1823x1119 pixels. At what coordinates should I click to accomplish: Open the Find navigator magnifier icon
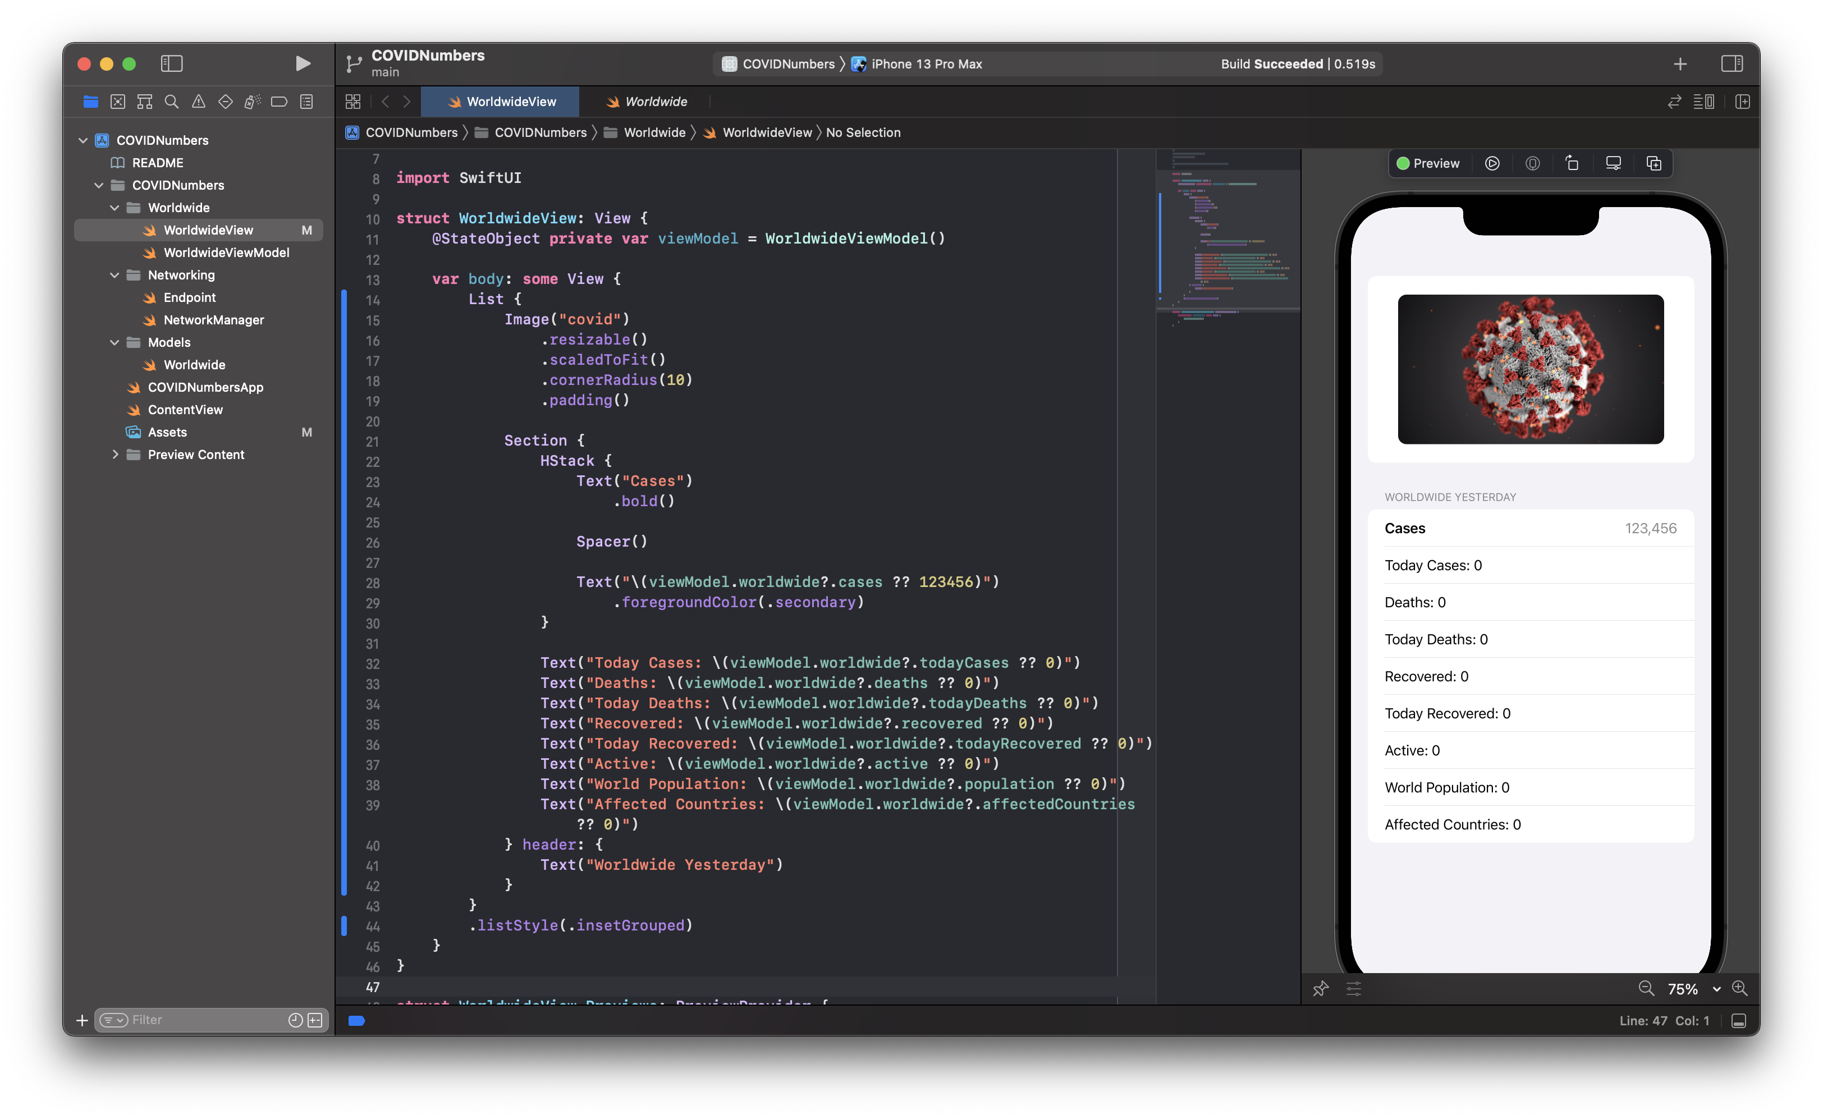tap(171, 102)
